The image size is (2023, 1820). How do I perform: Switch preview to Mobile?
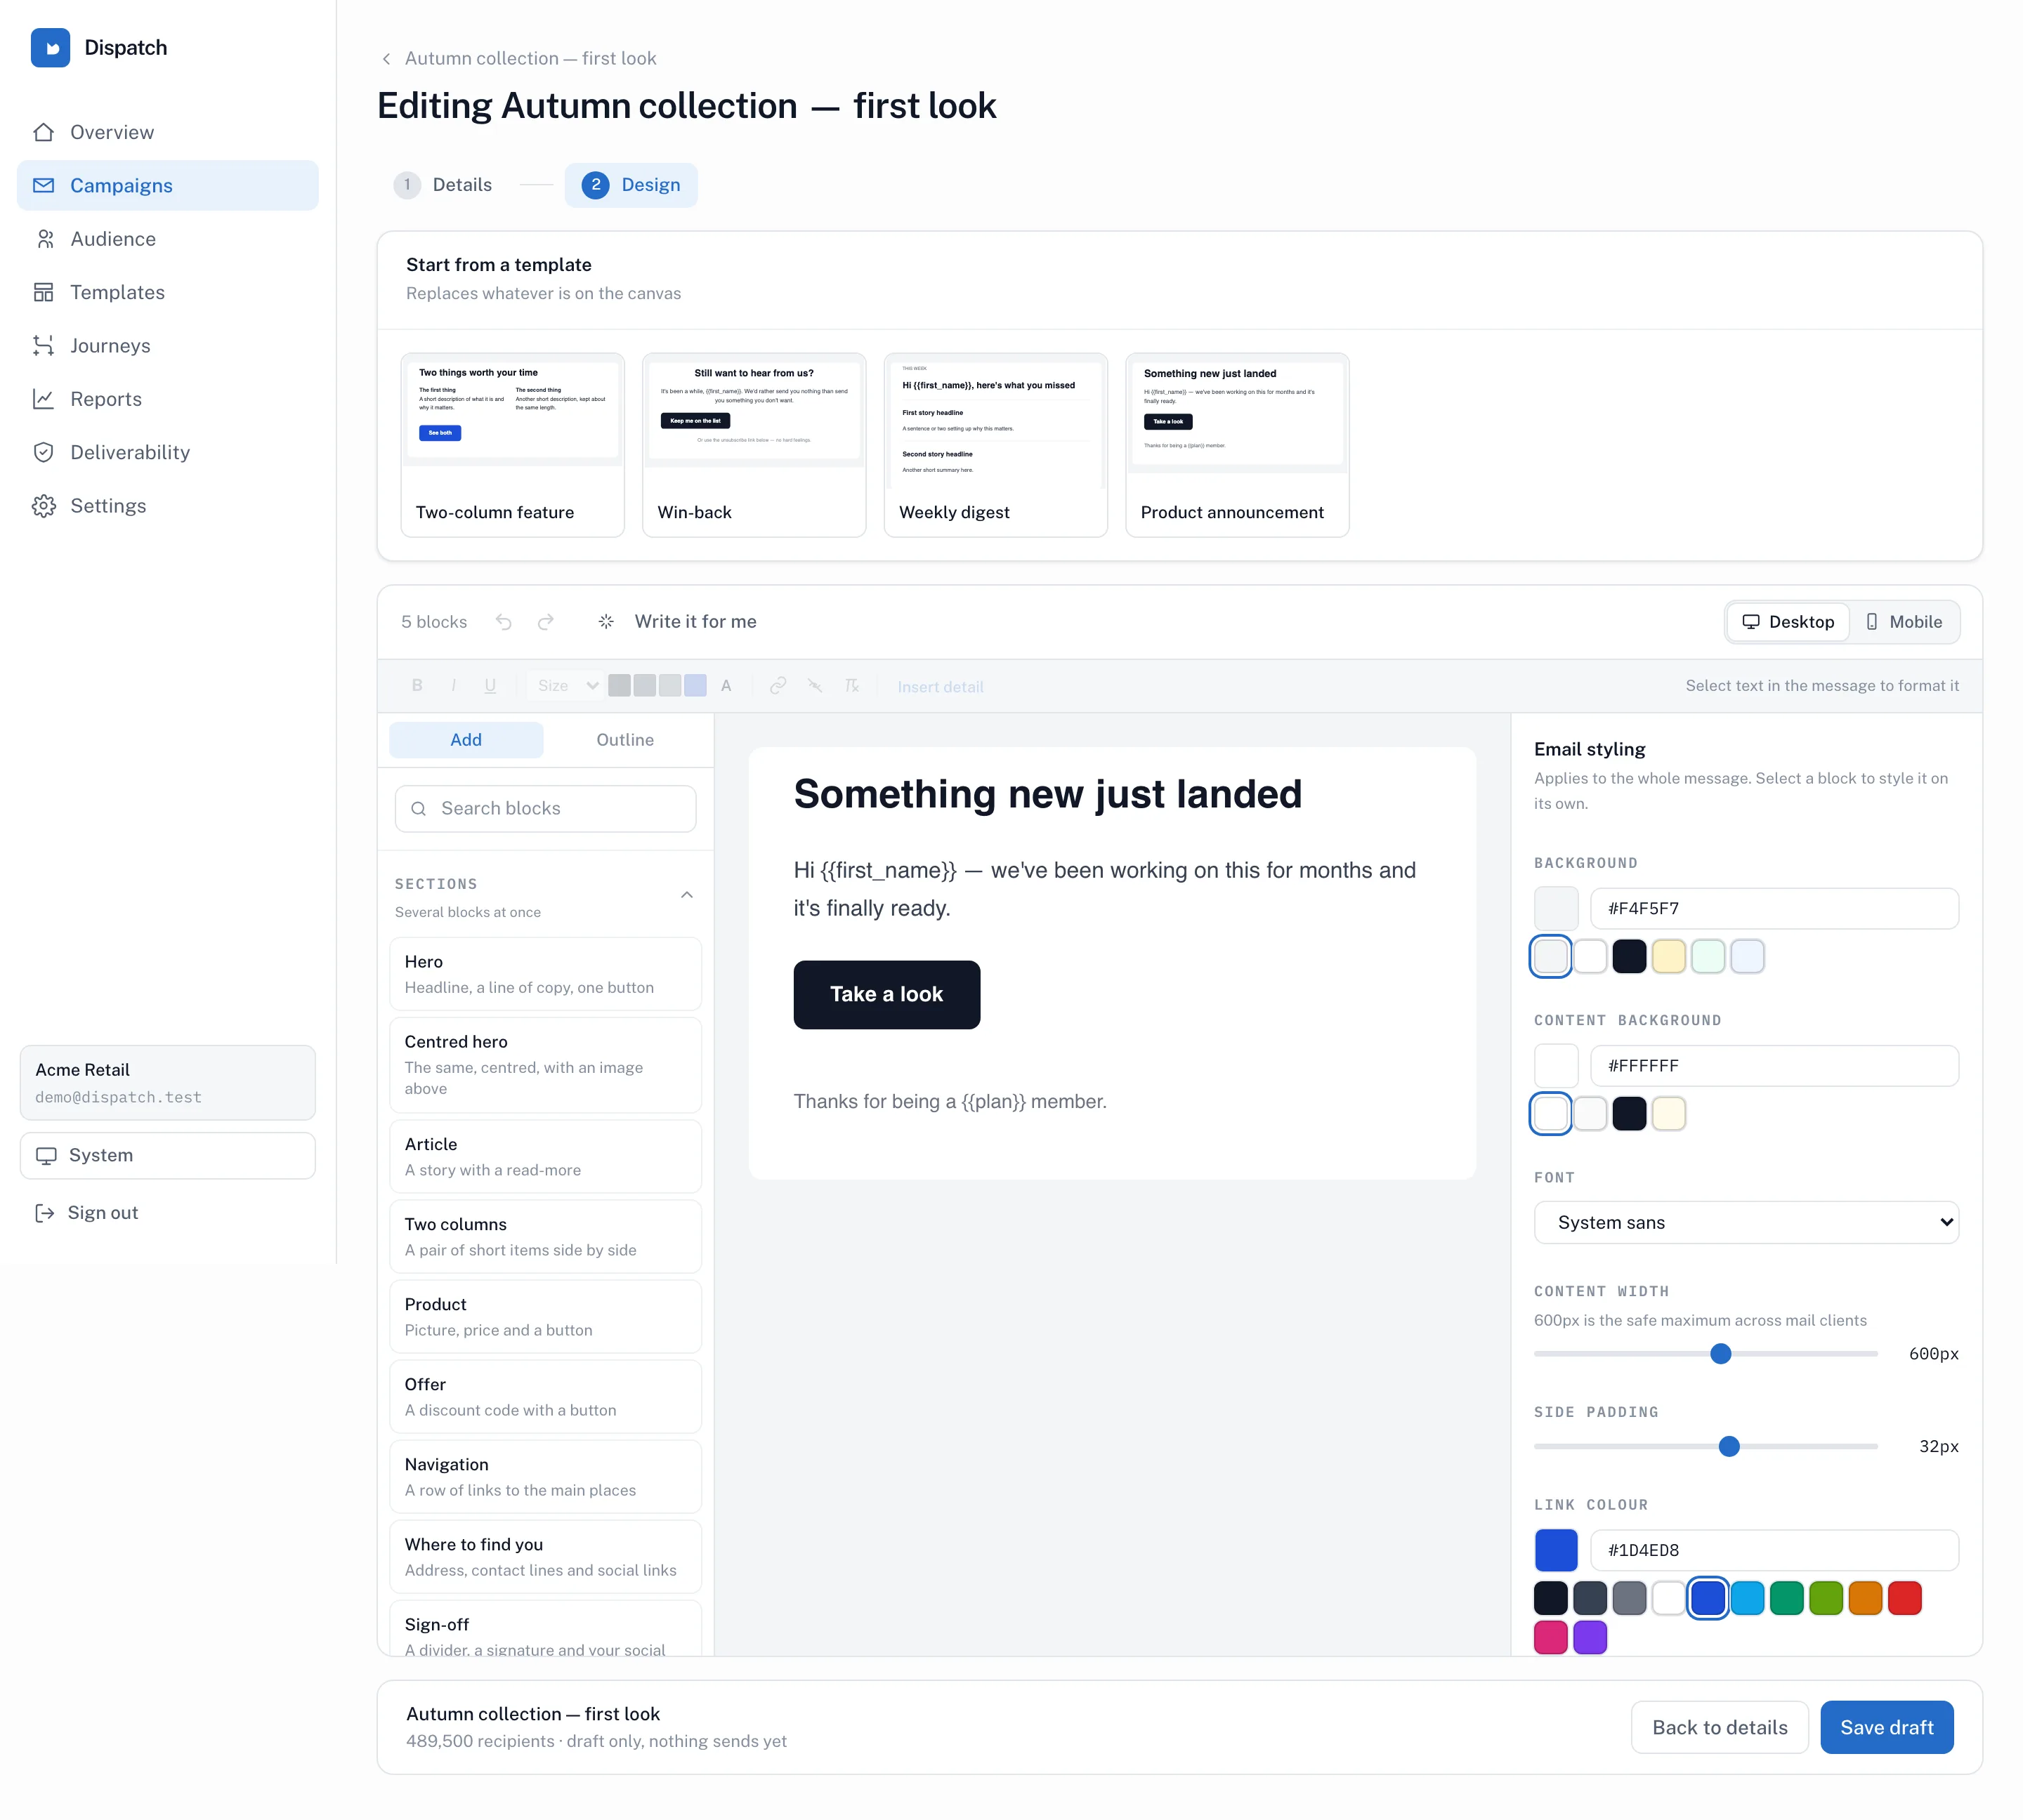(x=1904, y=622)
